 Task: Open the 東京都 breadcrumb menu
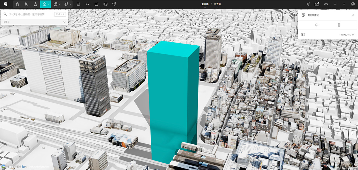click(x=205, y=4)
